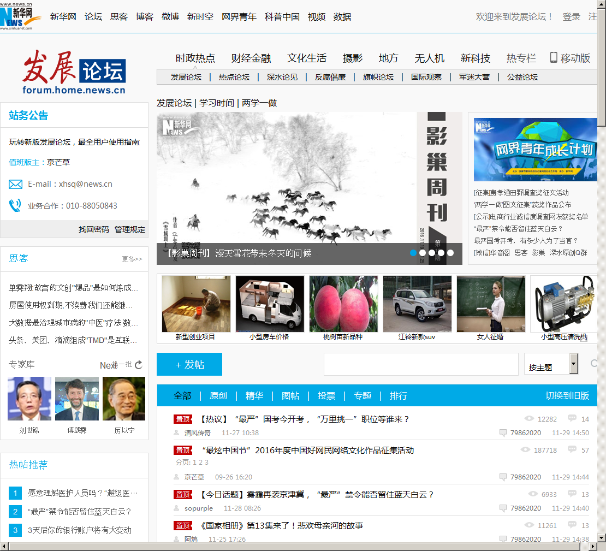This screenshot has height=551, width=606.
Task: Open the 无人机 menu
Action: click(429, 58)
